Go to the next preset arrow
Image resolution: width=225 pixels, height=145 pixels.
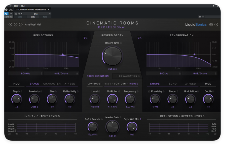(x=20, y=24)
